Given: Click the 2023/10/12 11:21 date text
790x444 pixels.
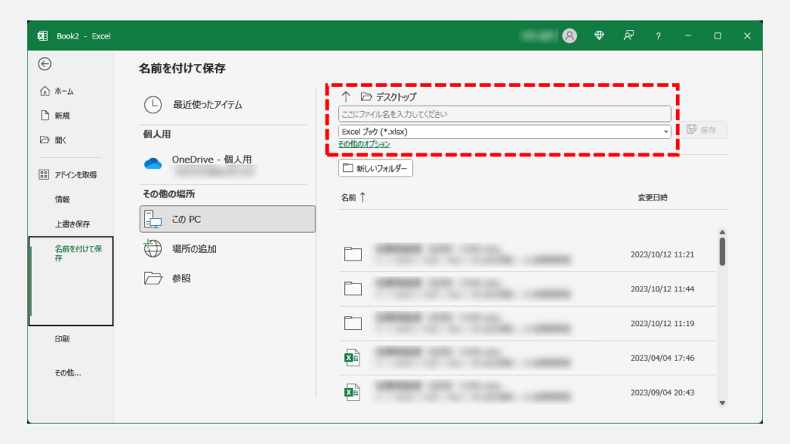Looking at the screenshot, I should click(662, 254).
